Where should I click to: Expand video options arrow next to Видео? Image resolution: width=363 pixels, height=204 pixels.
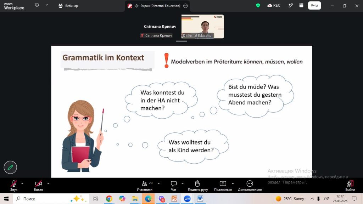point(48,184)
